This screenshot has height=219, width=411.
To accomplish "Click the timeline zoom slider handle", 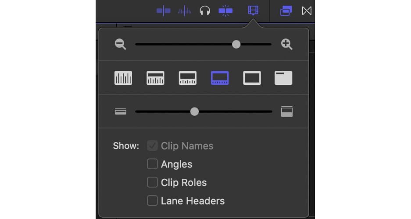I will click(236, 44).
